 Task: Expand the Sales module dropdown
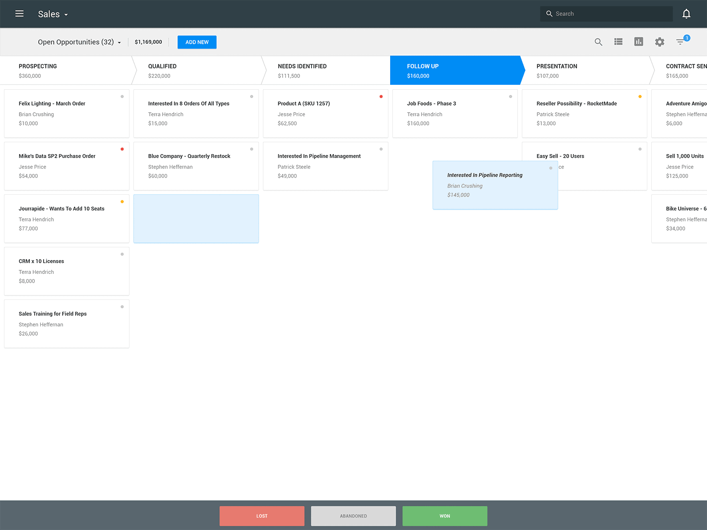pos(53,14)
